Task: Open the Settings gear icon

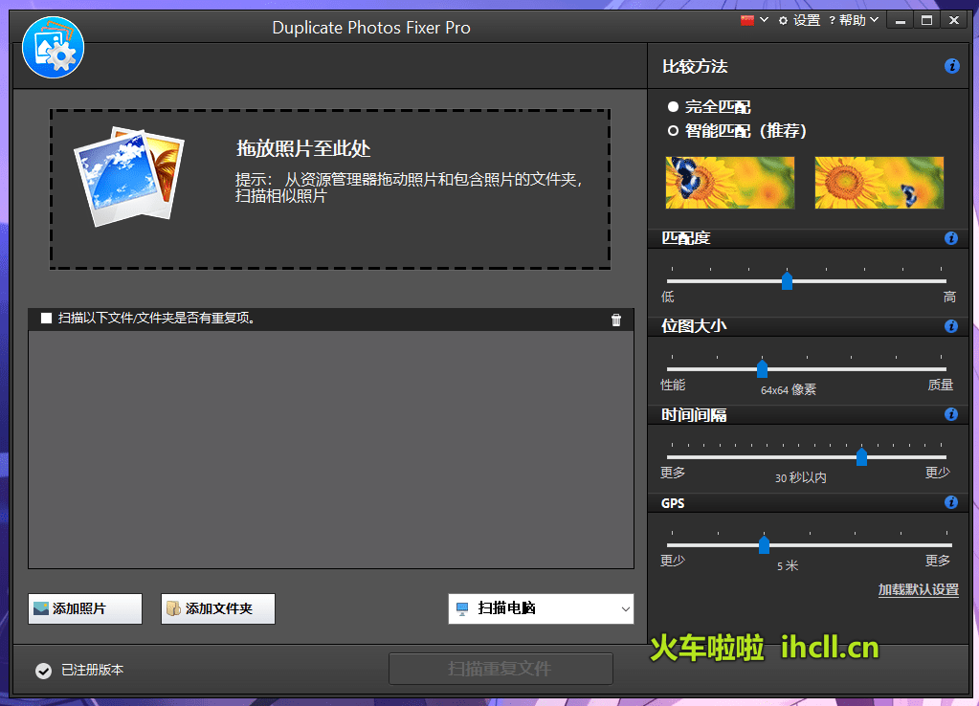Action: tap(782, 19)
